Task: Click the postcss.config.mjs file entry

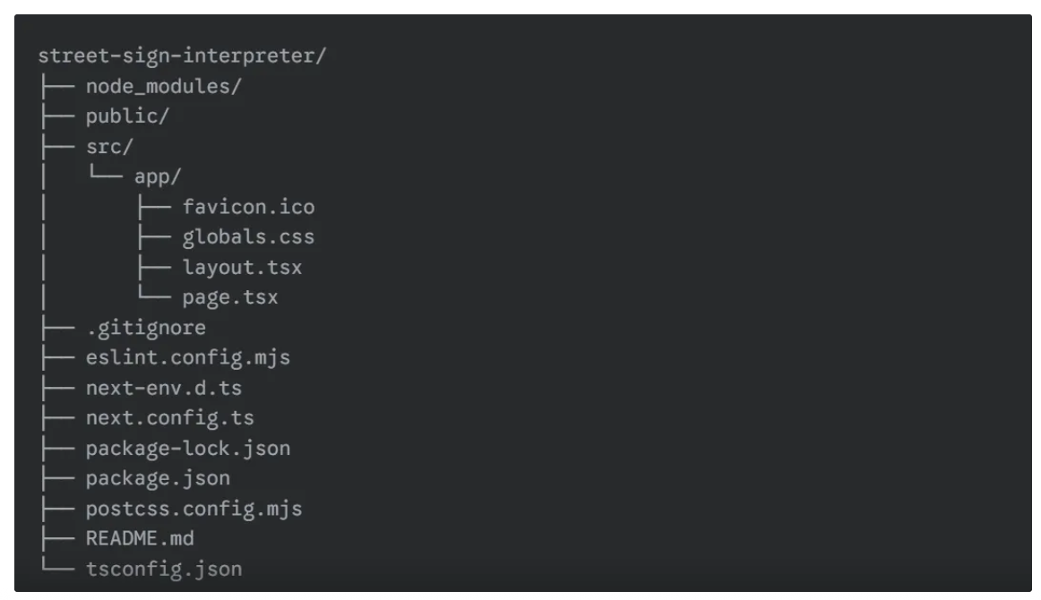Action: (194, 509)
